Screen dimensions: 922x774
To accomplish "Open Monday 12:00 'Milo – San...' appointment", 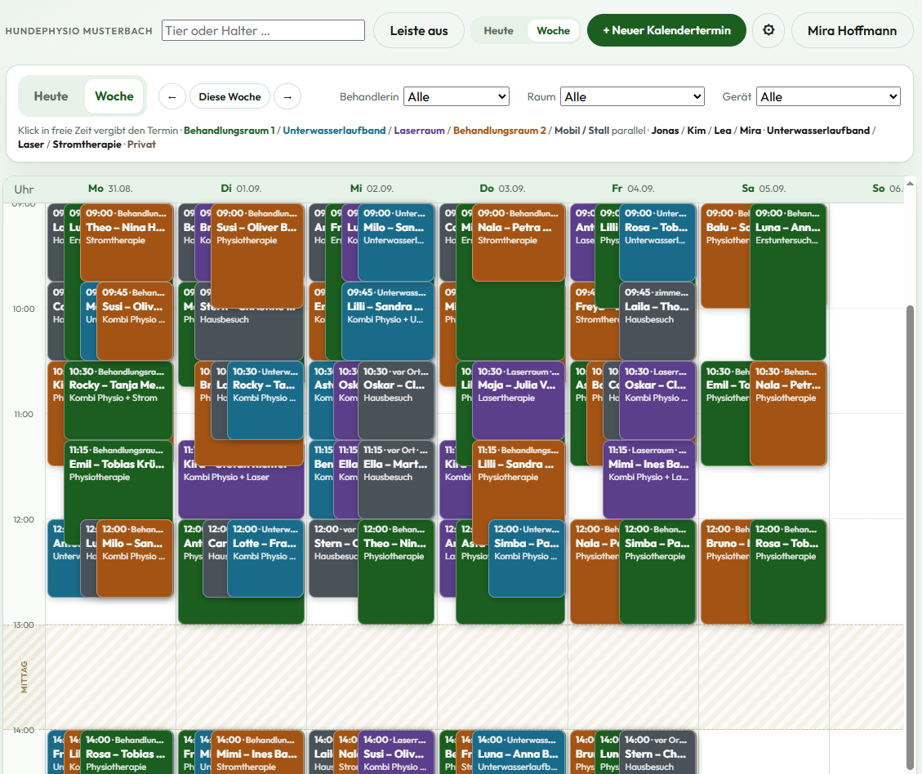I will [x=135, y=558].
